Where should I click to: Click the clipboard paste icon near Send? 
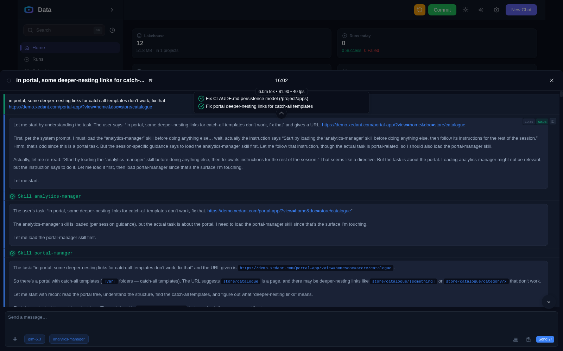pos(529,339)
